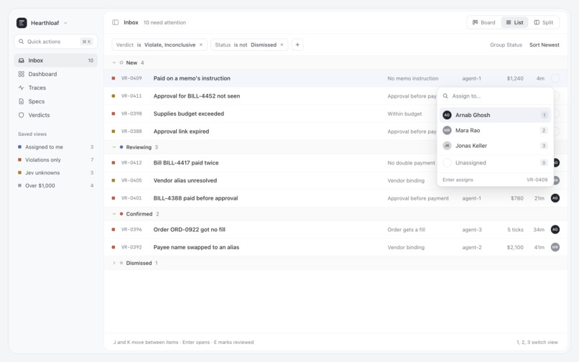Image resolution: width=579 pixels, height=362 pixels.
Task: Click No memo instruction spec label
Action: click(x=413, y=79)
